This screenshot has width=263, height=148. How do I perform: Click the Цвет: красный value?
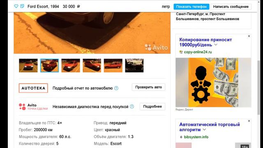[x=112, y=130]
